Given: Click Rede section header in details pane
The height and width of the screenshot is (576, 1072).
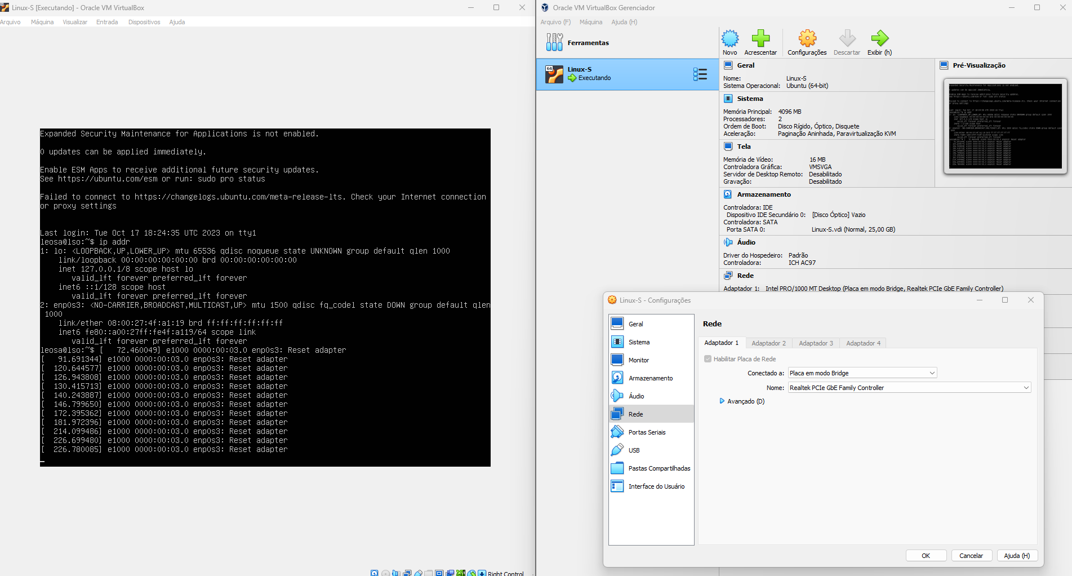Looking at the screenshot, I should click(x=745, y=276).
